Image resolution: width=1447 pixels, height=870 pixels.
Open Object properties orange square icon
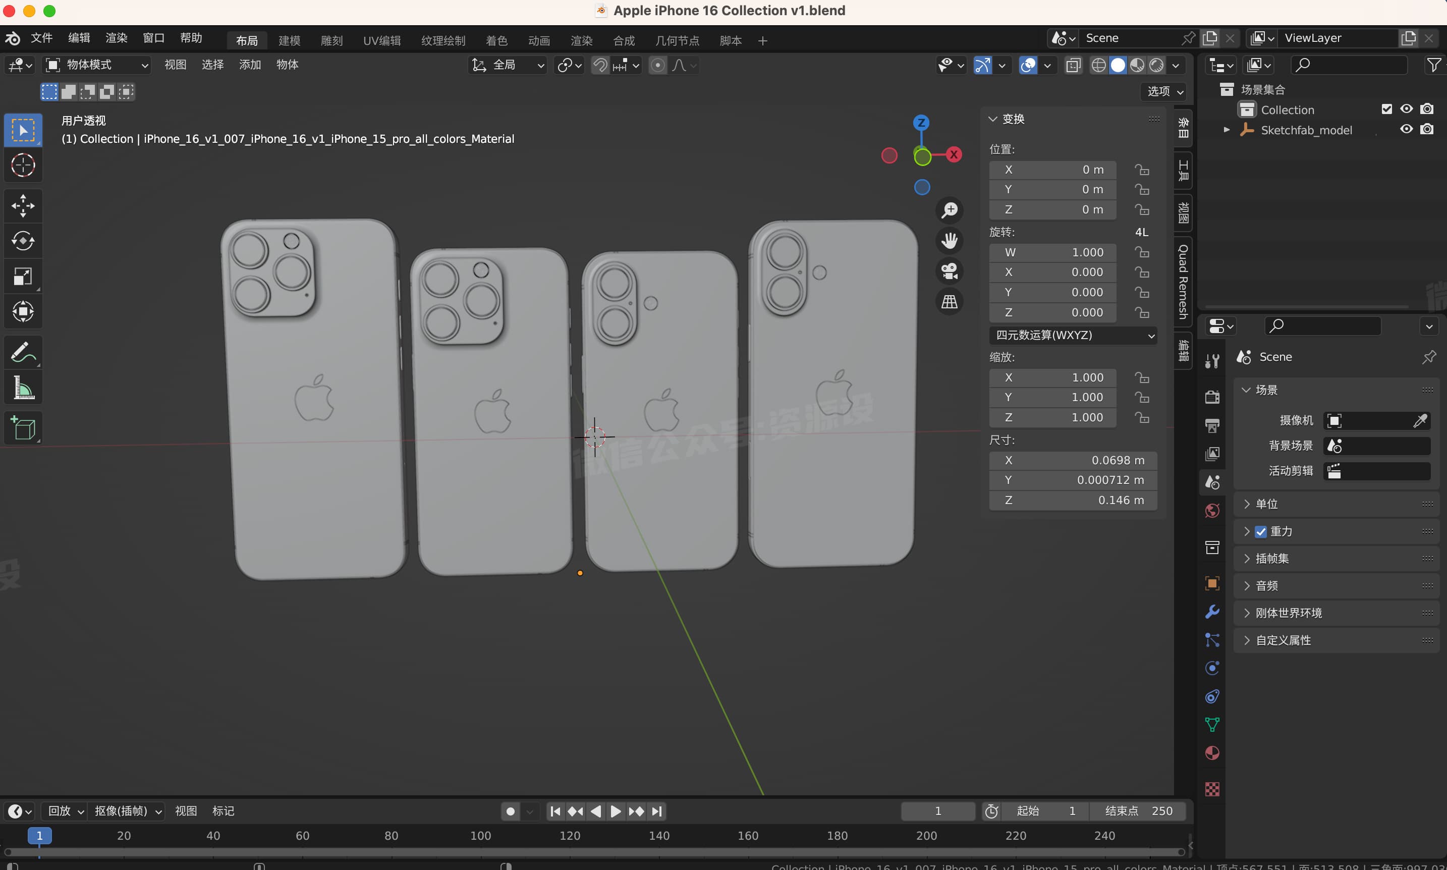click(x=1212, y=583)
